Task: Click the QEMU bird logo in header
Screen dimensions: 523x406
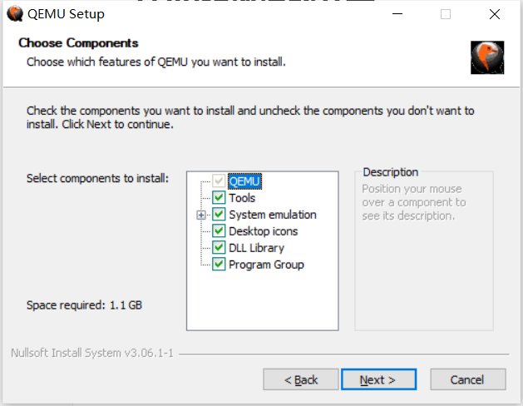Action: tap(487, 57)
